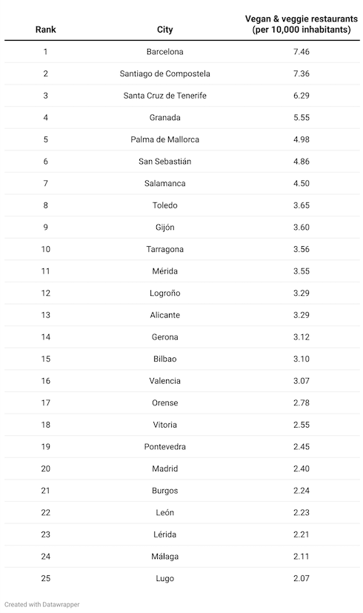Select the San Sebastián entry

(164, 161)
